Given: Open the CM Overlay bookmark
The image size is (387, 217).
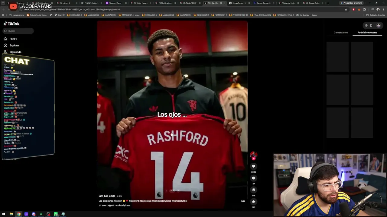Looking at the screenshot, I should [x=307, y=15].
